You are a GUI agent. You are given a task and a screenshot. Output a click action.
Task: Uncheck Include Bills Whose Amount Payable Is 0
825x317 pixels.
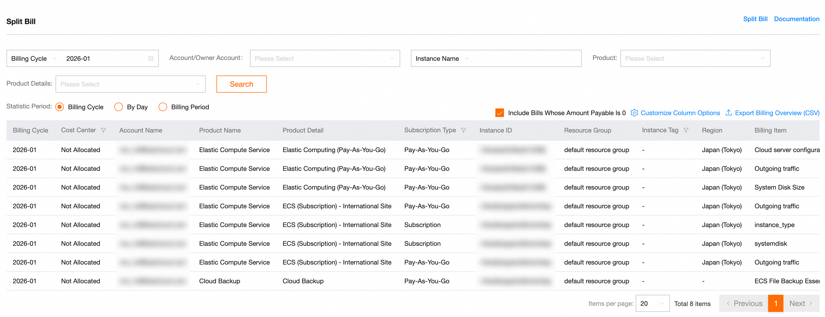coord(499,113)
